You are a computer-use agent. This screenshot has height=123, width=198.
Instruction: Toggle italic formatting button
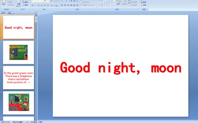pos(36,5)
